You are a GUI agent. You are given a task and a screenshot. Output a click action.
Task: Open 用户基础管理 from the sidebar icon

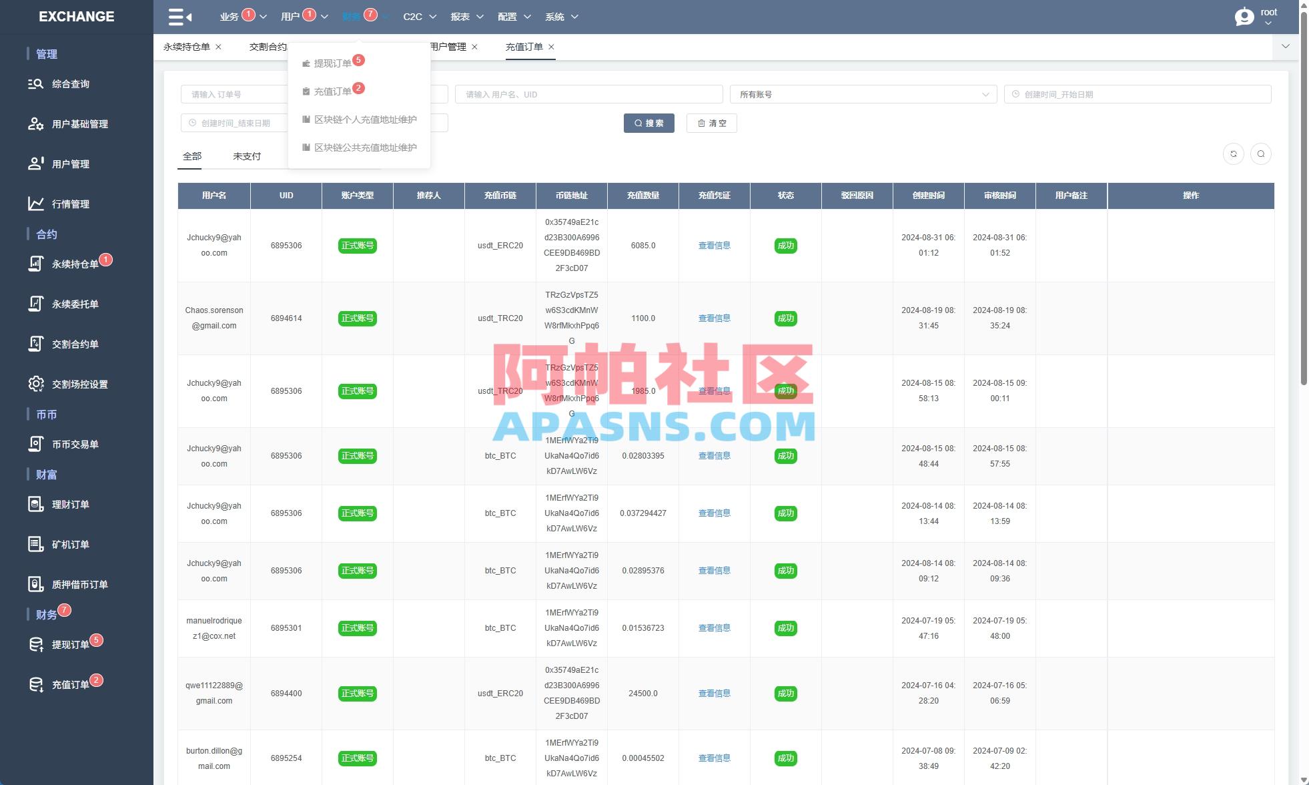tap(36, 123)
